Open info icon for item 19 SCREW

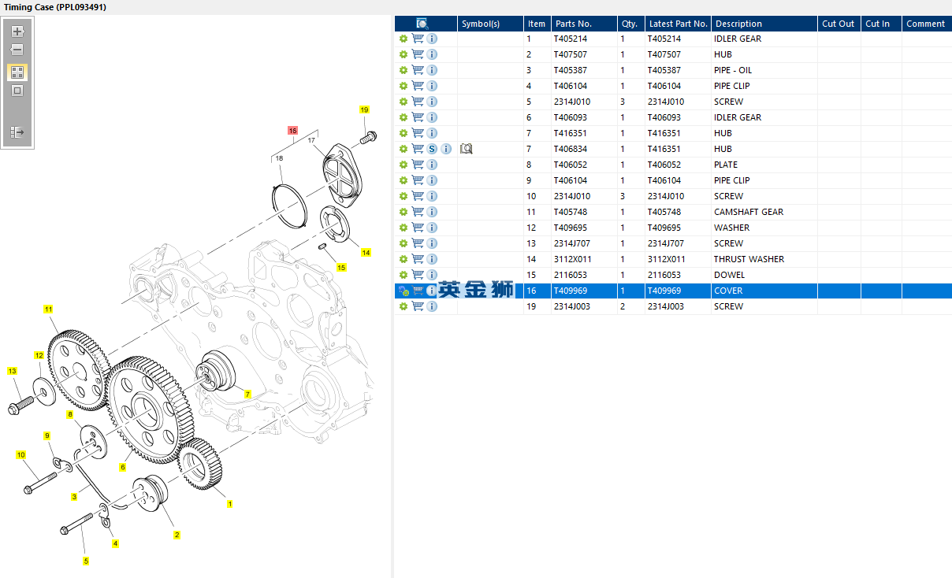coord(432,306)
